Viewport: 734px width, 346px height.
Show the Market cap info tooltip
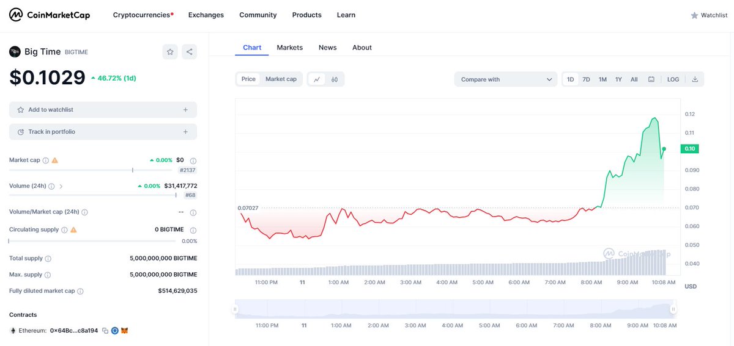(x=45, y=160)
